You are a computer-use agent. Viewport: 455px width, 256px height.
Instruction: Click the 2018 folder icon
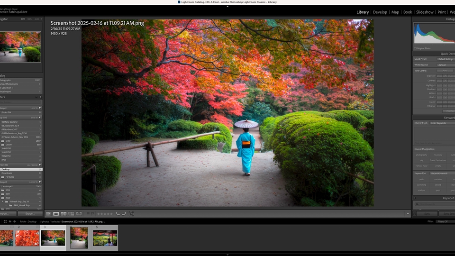[3, 190]
